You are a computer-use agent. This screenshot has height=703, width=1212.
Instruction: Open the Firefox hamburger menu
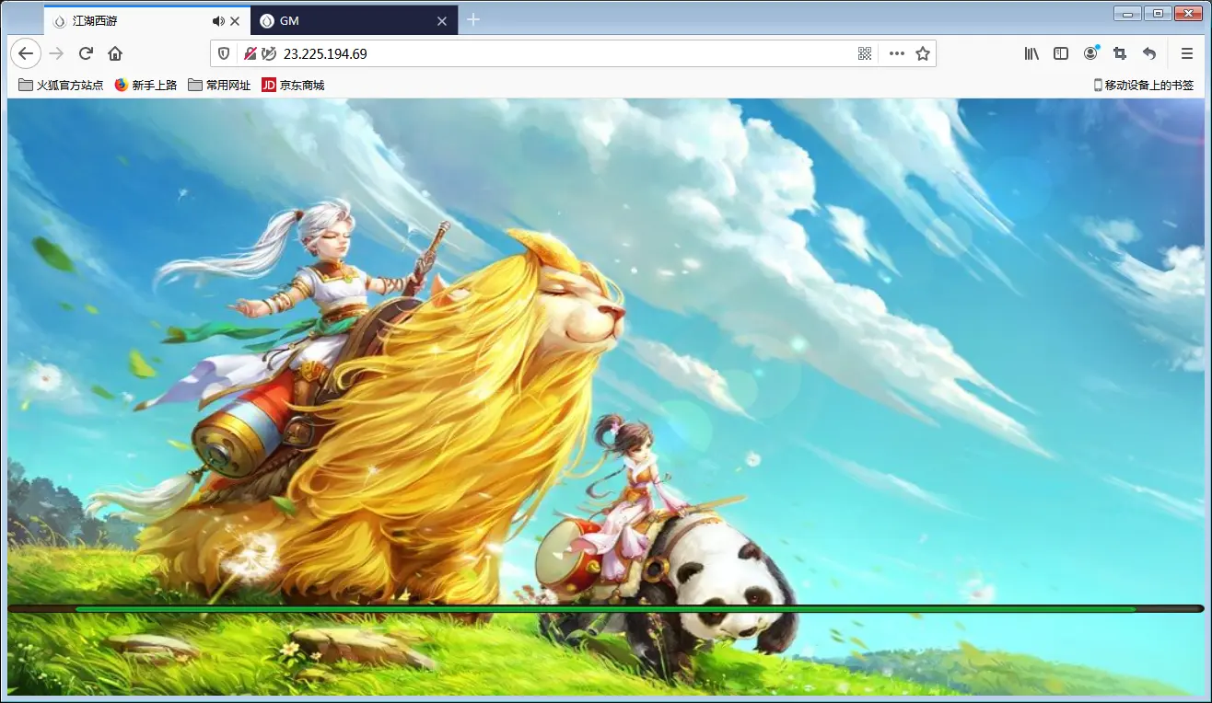tap(1186, 53)
